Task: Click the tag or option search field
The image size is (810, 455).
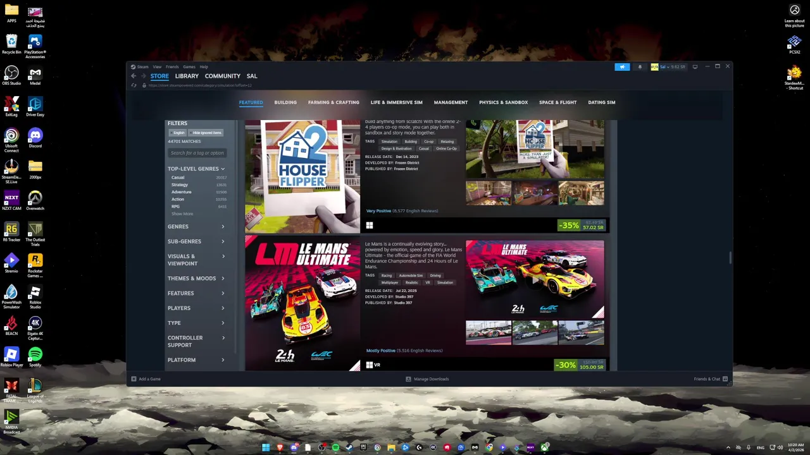Action: click(197, 153)
